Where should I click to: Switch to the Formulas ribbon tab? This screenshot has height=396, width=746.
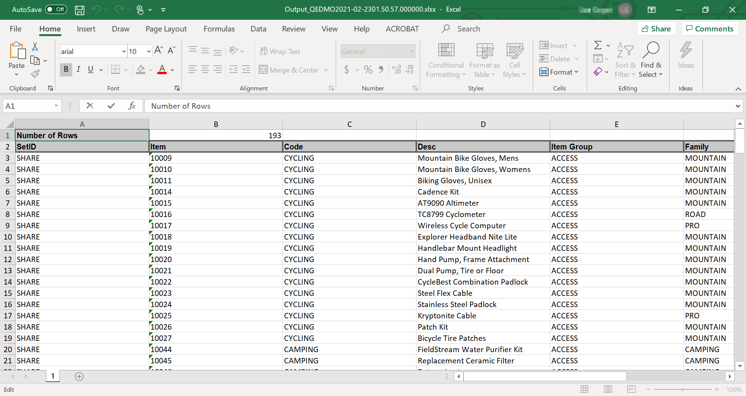click(219, 28)
